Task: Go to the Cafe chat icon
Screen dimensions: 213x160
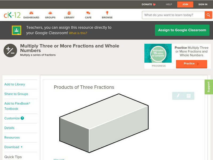Action: coord(88,13)
